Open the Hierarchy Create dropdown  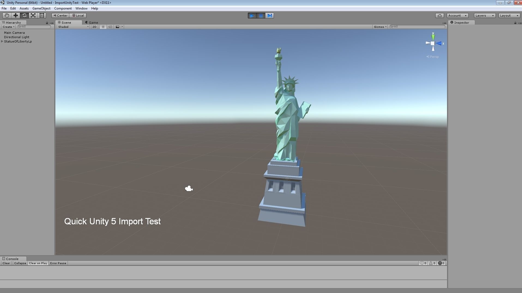click(x=8, y=27)
